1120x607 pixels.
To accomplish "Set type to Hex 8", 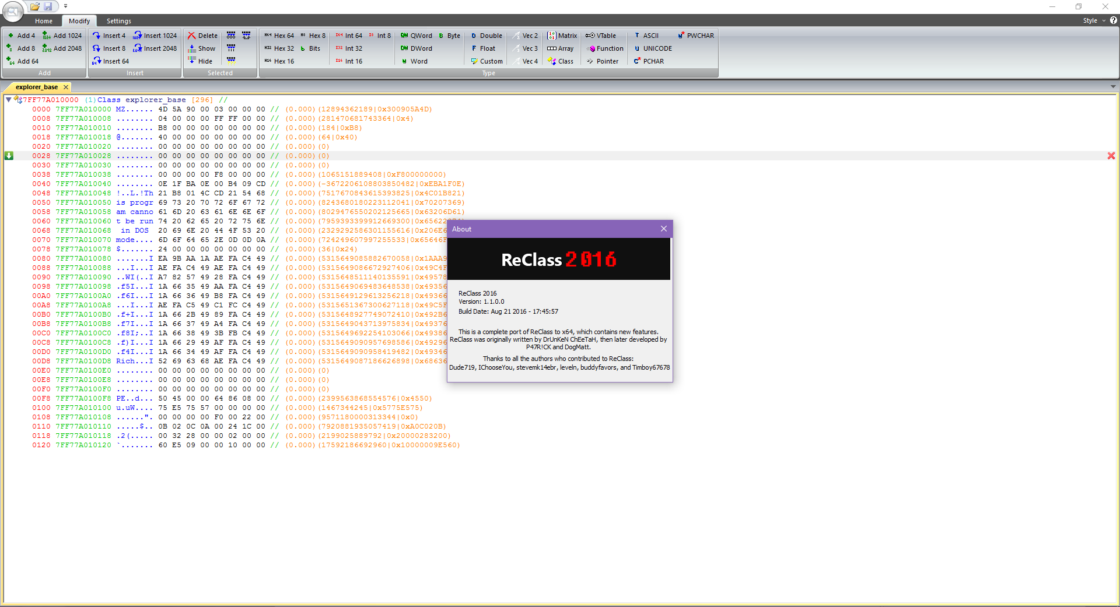I will click(313, 36).
